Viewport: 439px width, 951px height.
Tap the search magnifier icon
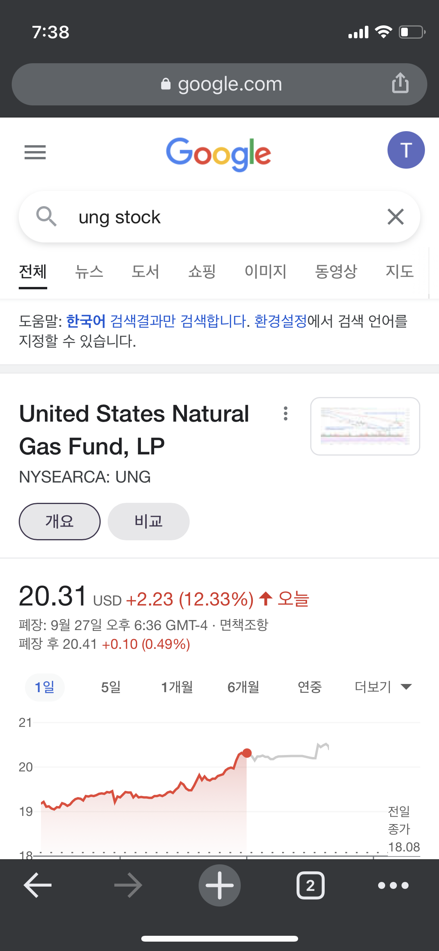click(46, 216)
